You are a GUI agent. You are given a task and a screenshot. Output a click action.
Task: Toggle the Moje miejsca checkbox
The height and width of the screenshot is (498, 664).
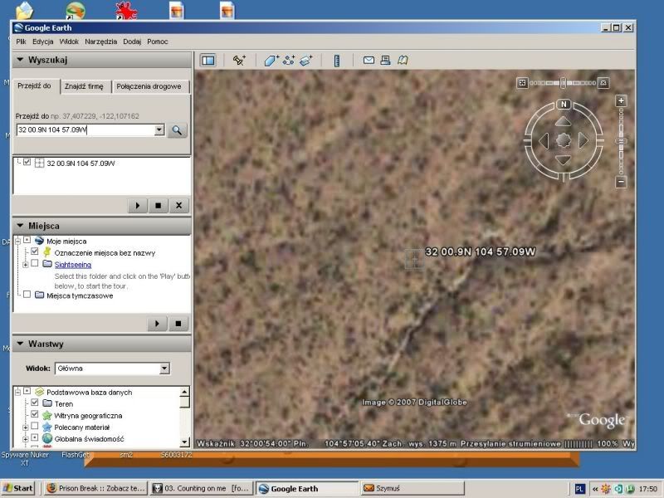[27, 240]
